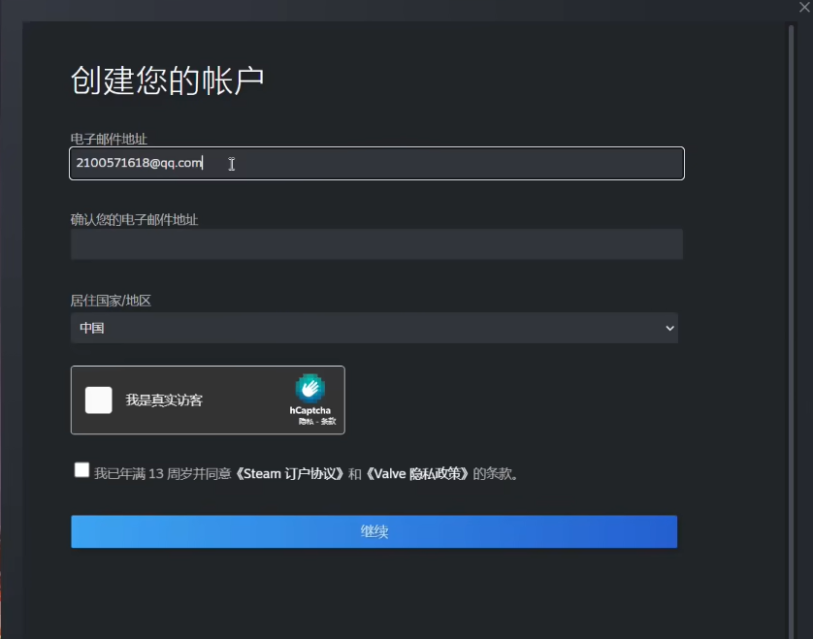This screenshot has width=813, height=639.
Task: Click the 隐私 link under hCaptcha logo
Action: 305,422
